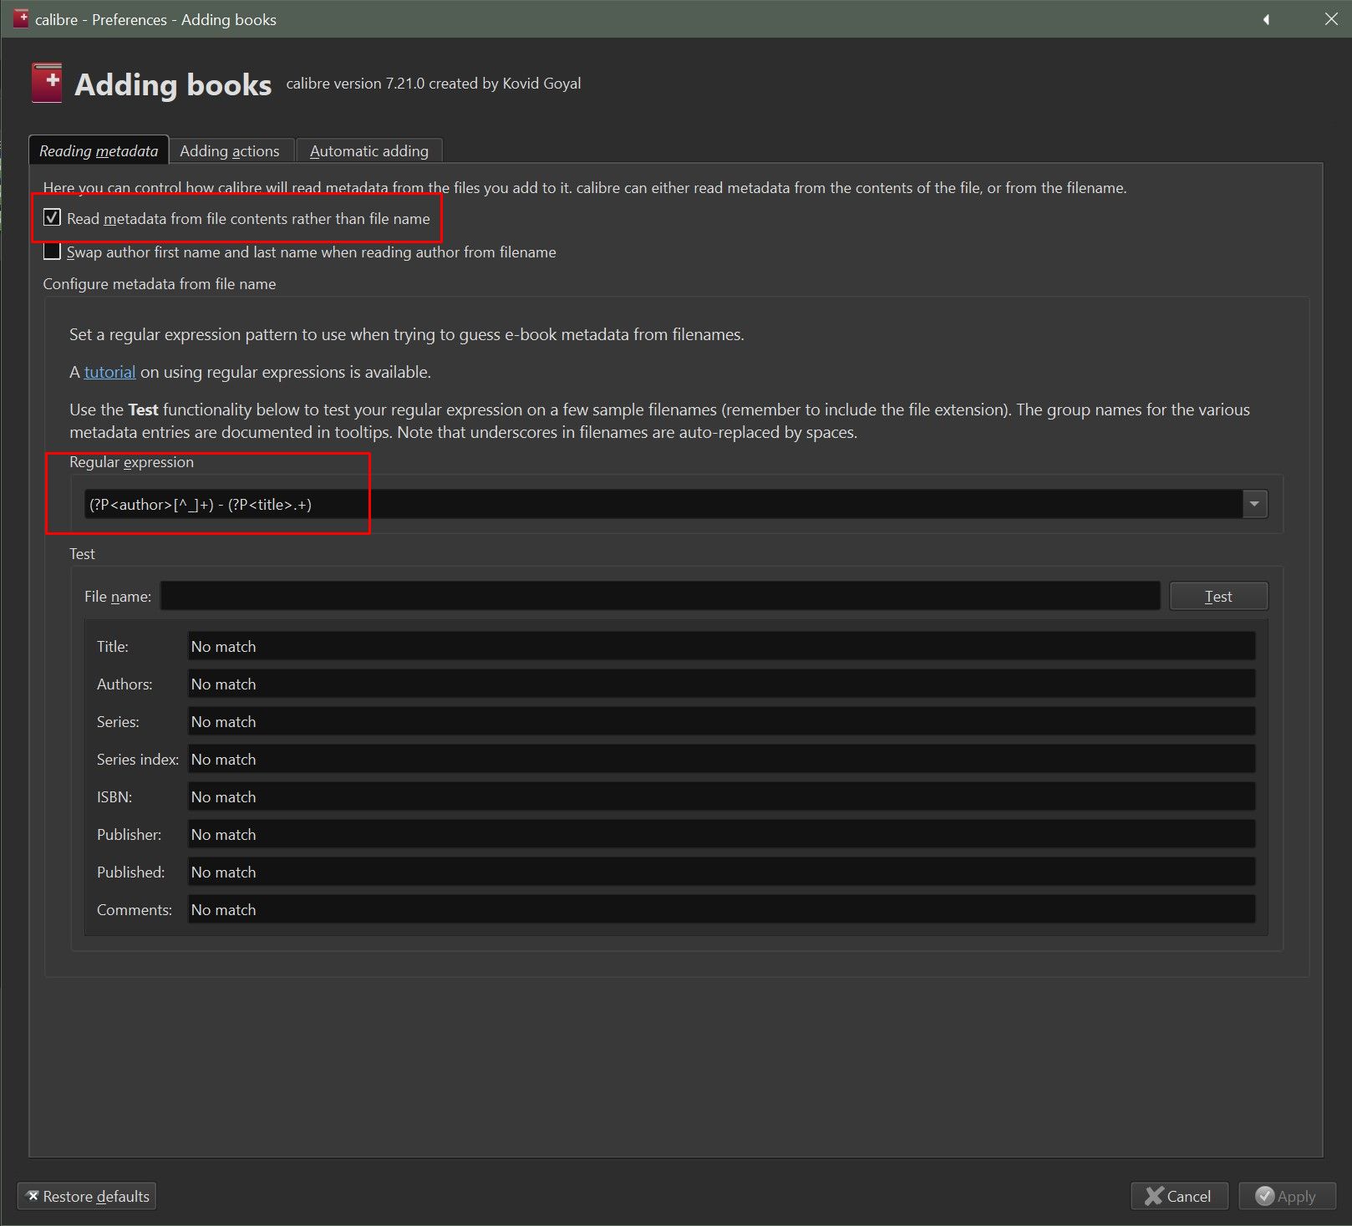Click the ISBN result field
This screenshot has width=1352, height=1226.
click(x=721, y=796)
